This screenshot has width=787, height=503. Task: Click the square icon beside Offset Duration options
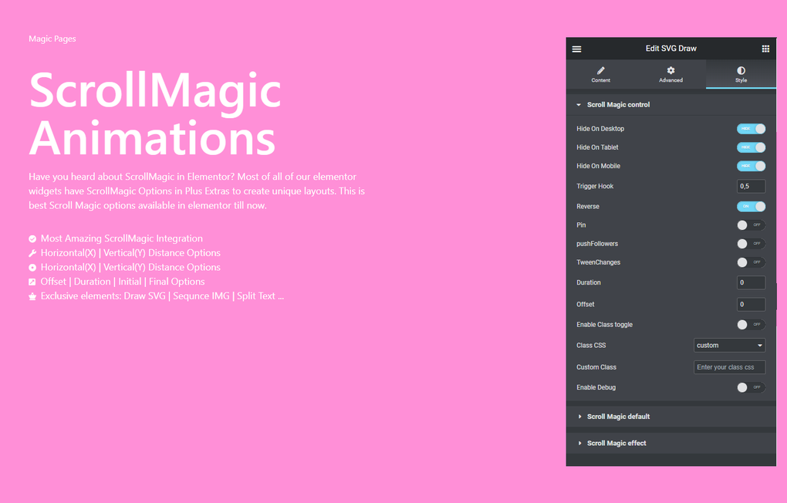pyautogui.click(x=32, y=282)
